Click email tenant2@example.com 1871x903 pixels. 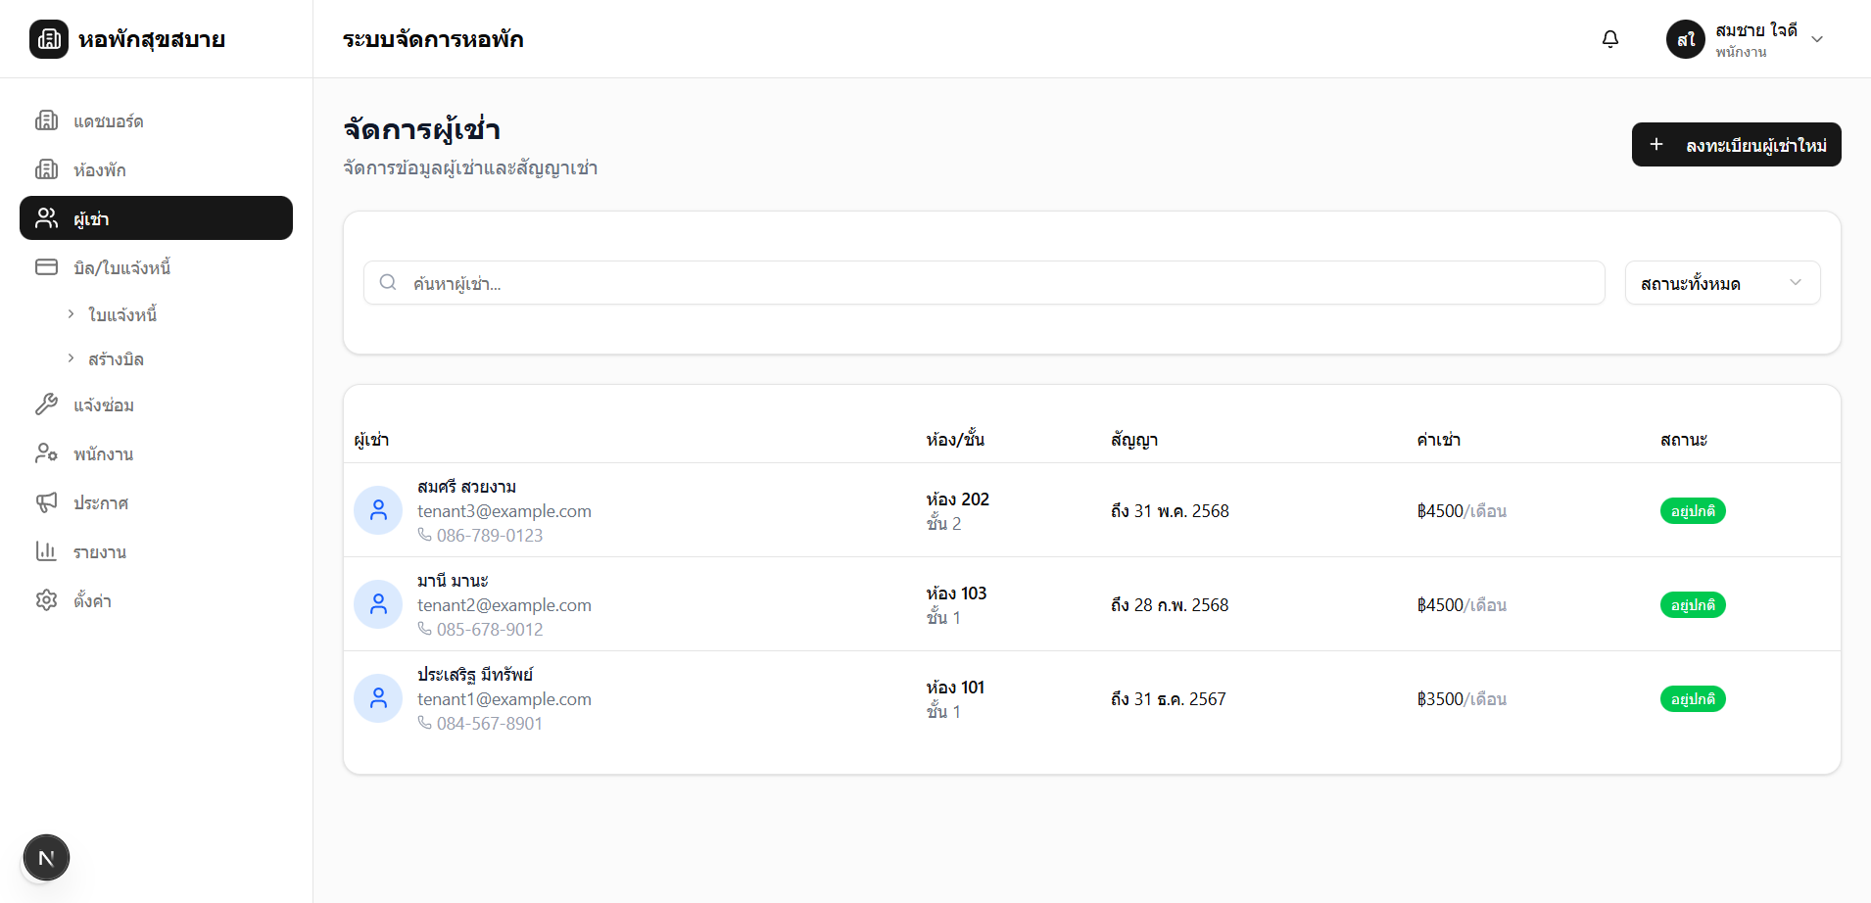pyautogui.click(x=504, y=605)
